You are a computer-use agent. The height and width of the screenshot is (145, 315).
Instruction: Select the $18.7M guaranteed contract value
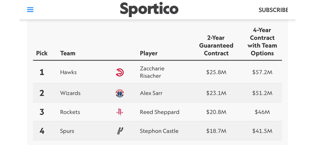click(x=216, y=131)
